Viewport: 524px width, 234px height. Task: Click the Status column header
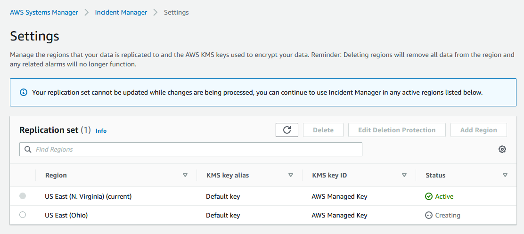(x=435, y=175)
